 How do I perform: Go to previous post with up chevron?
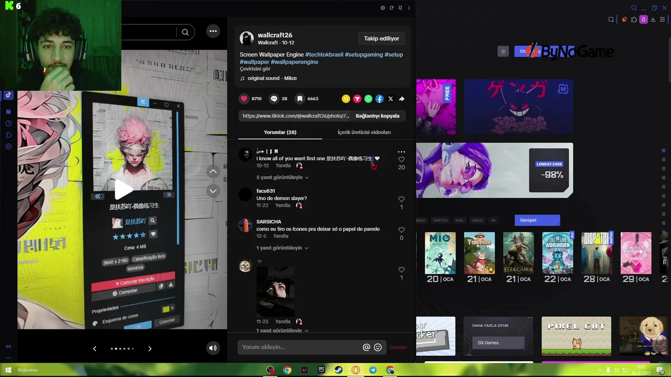click(x=213, y=171)
